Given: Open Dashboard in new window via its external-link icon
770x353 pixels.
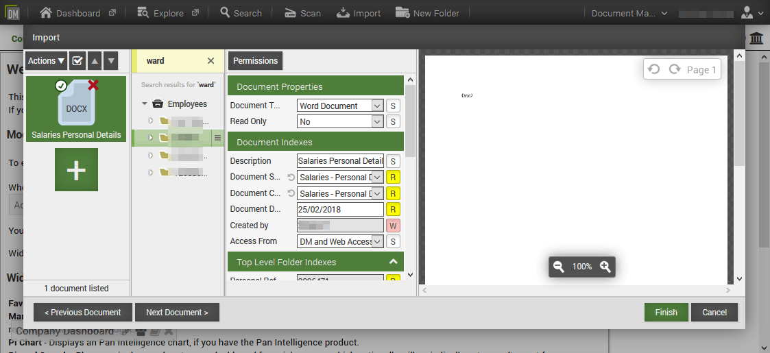Looking at the screenshot, I should click(x=112, y=13).
